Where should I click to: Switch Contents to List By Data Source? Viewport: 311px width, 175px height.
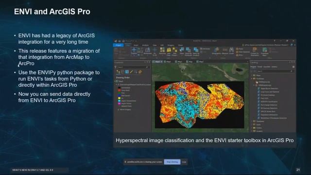[x=122, y=72]
